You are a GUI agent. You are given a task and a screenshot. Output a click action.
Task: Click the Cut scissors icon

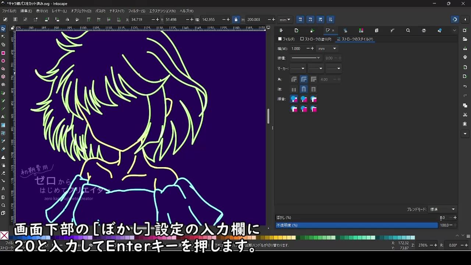pos(465,115)
